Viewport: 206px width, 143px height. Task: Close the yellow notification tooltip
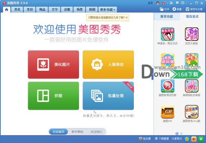[126, 17]
